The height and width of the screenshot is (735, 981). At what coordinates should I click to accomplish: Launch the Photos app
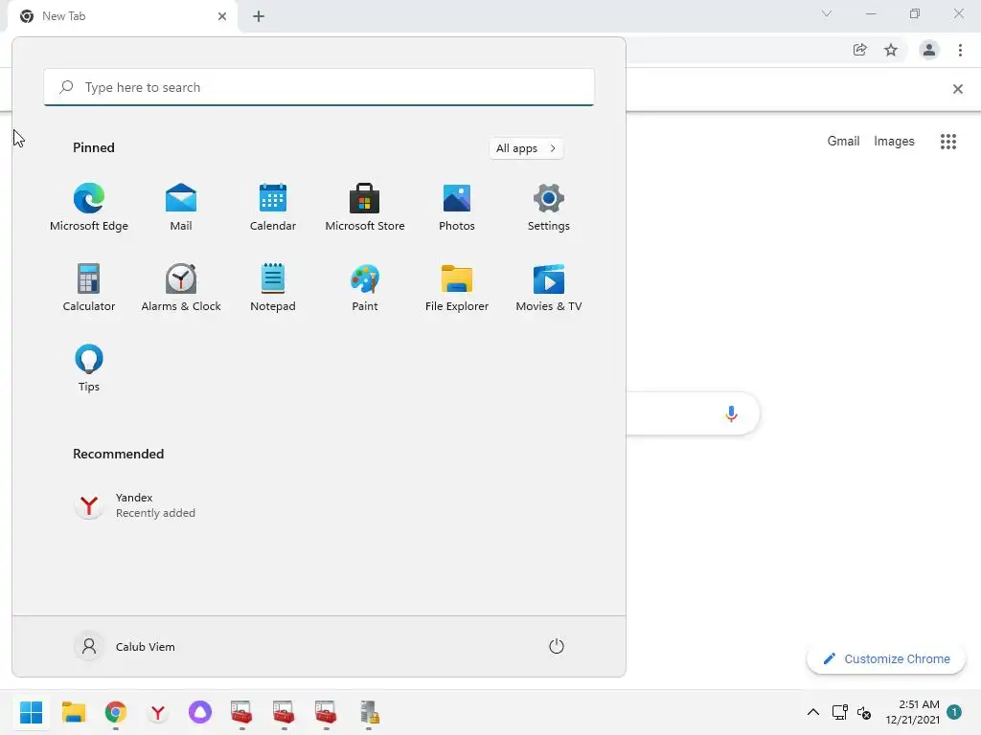[457, 207]
